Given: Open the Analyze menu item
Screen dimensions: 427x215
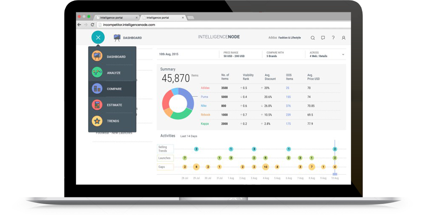Looking at the screenshot, I should pos(113,73).
